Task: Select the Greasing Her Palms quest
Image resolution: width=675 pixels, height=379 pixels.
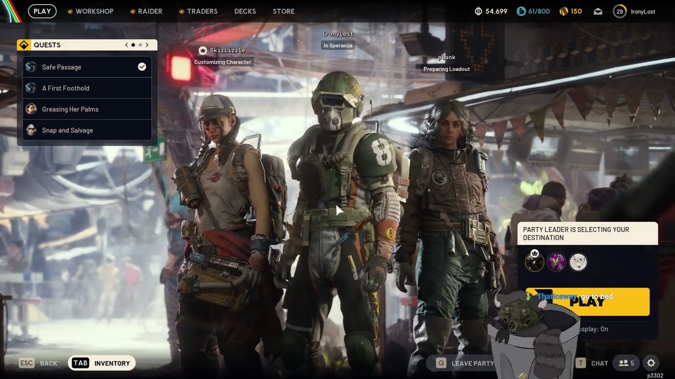Action: pyautogui.click(x=87, y=109)
